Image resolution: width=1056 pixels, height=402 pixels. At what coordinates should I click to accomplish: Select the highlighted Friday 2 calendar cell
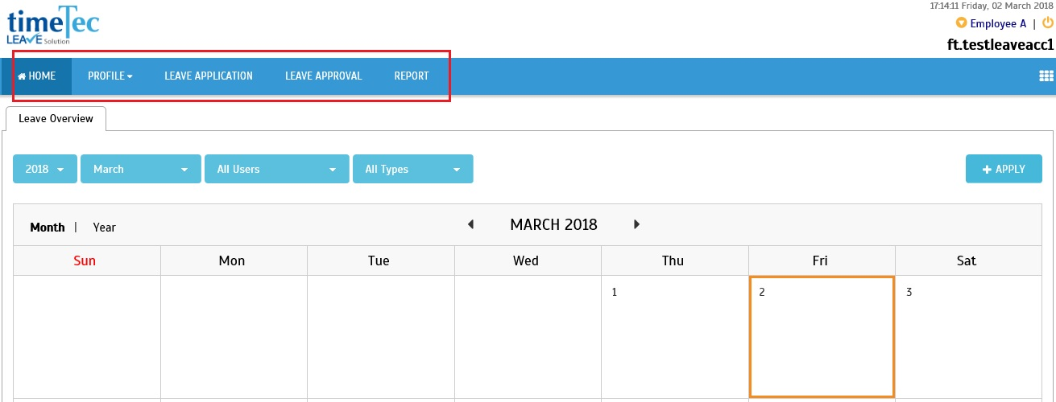(822, 336)
